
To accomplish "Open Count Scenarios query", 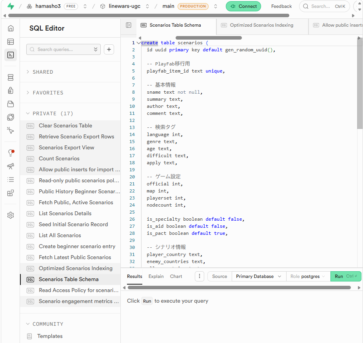I will click(70, 158).
